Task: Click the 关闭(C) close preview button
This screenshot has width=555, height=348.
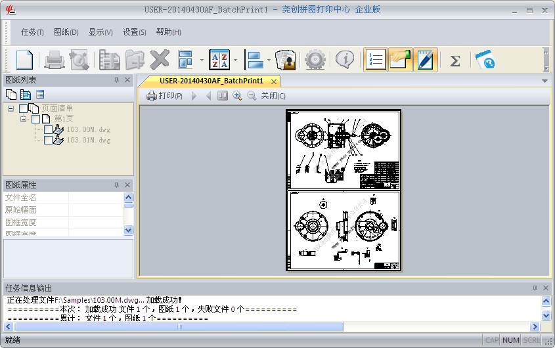Action: pyautogui.click(x=273, y=96)
